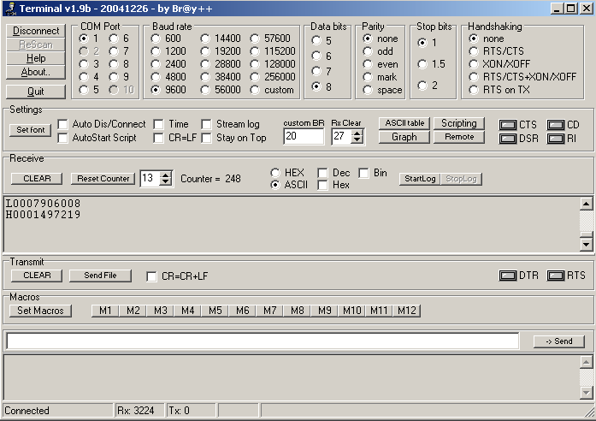Viewport: 596px width, 421px height.
Task: Click the DSR indicator light
Action: (x=507, y=138)
